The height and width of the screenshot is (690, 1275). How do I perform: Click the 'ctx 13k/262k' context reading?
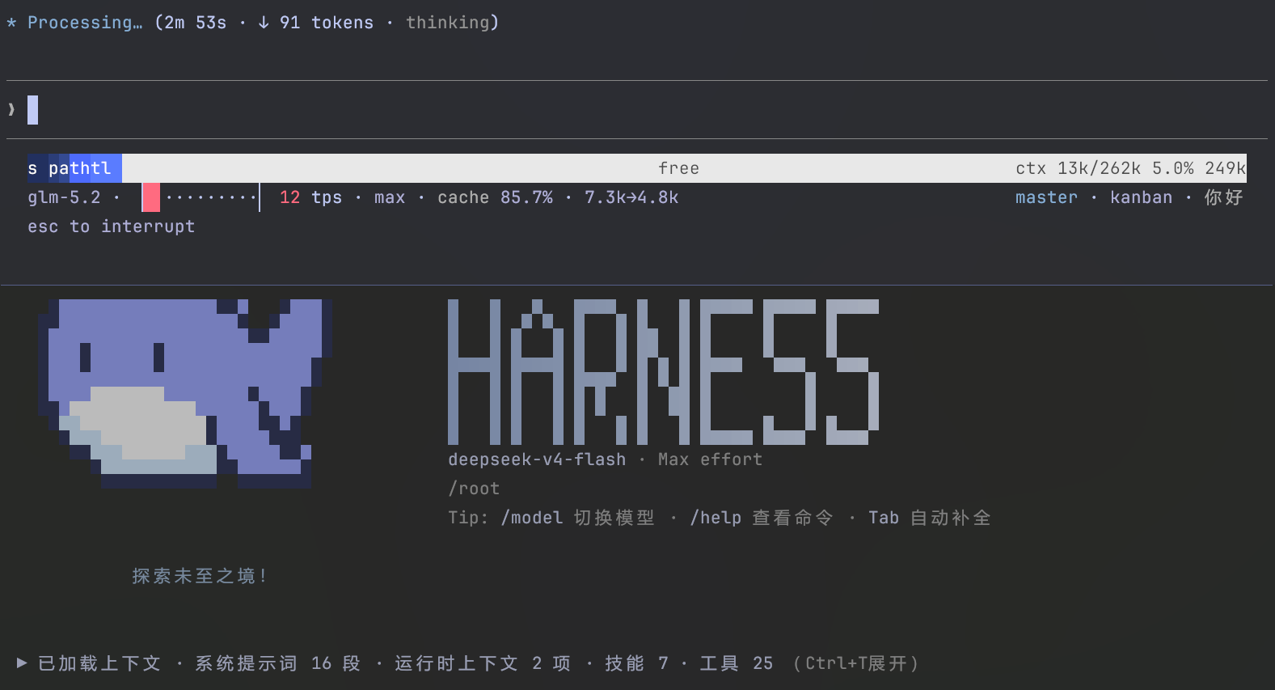tap(1079, 168)
